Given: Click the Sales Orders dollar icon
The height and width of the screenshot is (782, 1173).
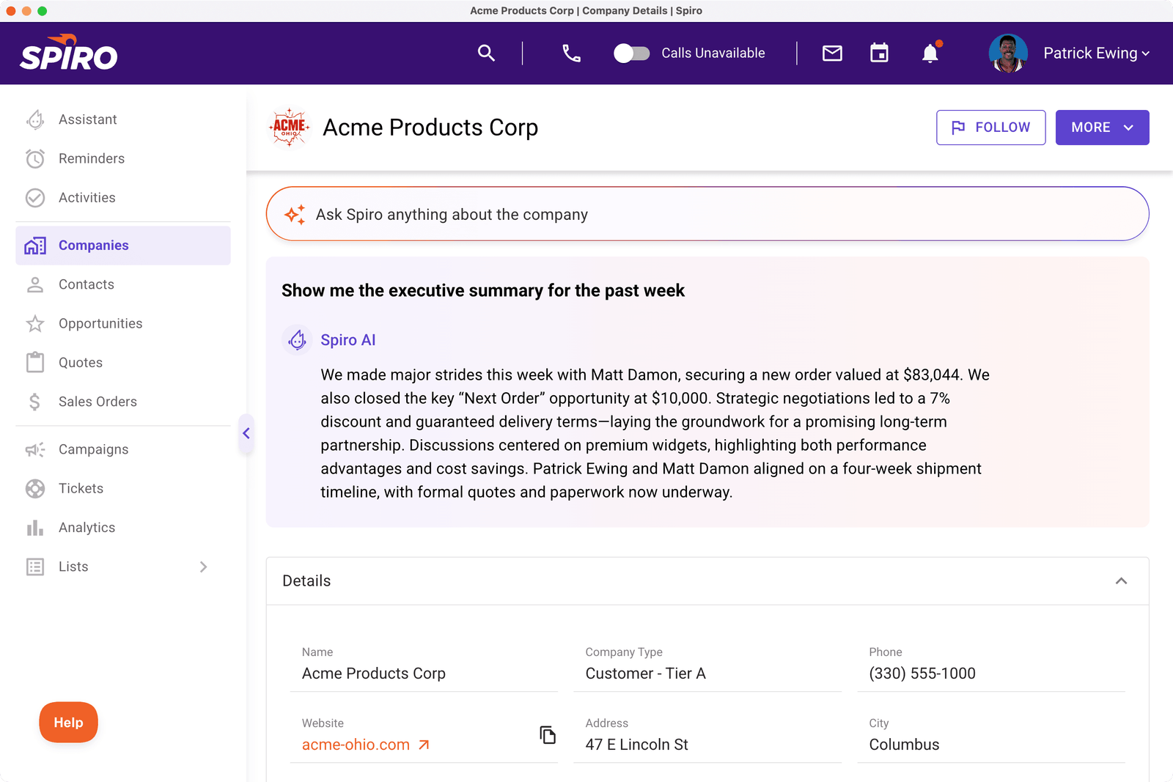Looking at the screenshot, I should (x=35, y=402).
